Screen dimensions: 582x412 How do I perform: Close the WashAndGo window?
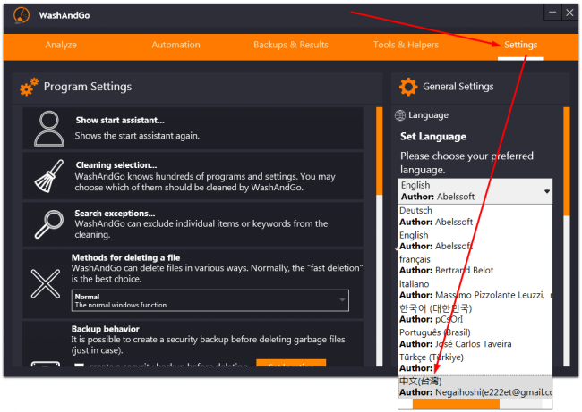pos(569,13)
